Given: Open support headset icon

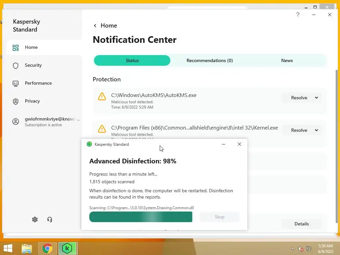Looking at the screenshot, I should point(50,219).
